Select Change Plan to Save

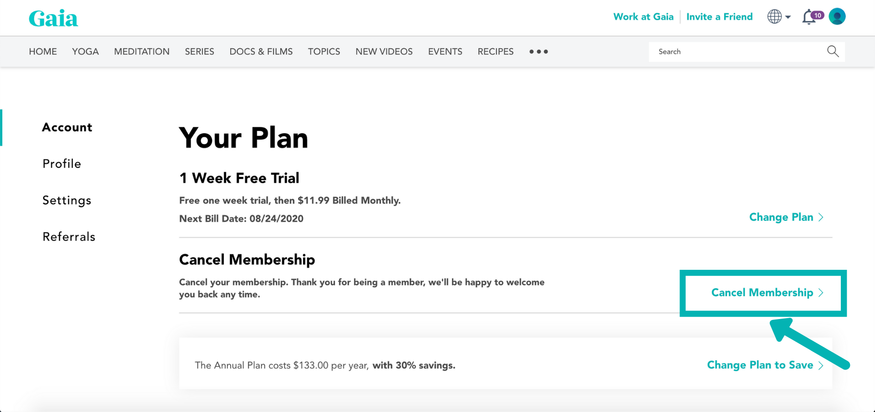click(x=765, y=365)
